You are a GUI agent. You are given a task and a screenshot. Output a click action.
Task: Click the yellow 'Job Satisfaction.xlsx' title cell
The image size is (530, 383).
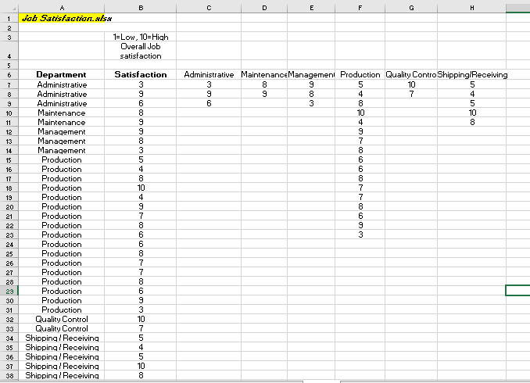point(62,18)
